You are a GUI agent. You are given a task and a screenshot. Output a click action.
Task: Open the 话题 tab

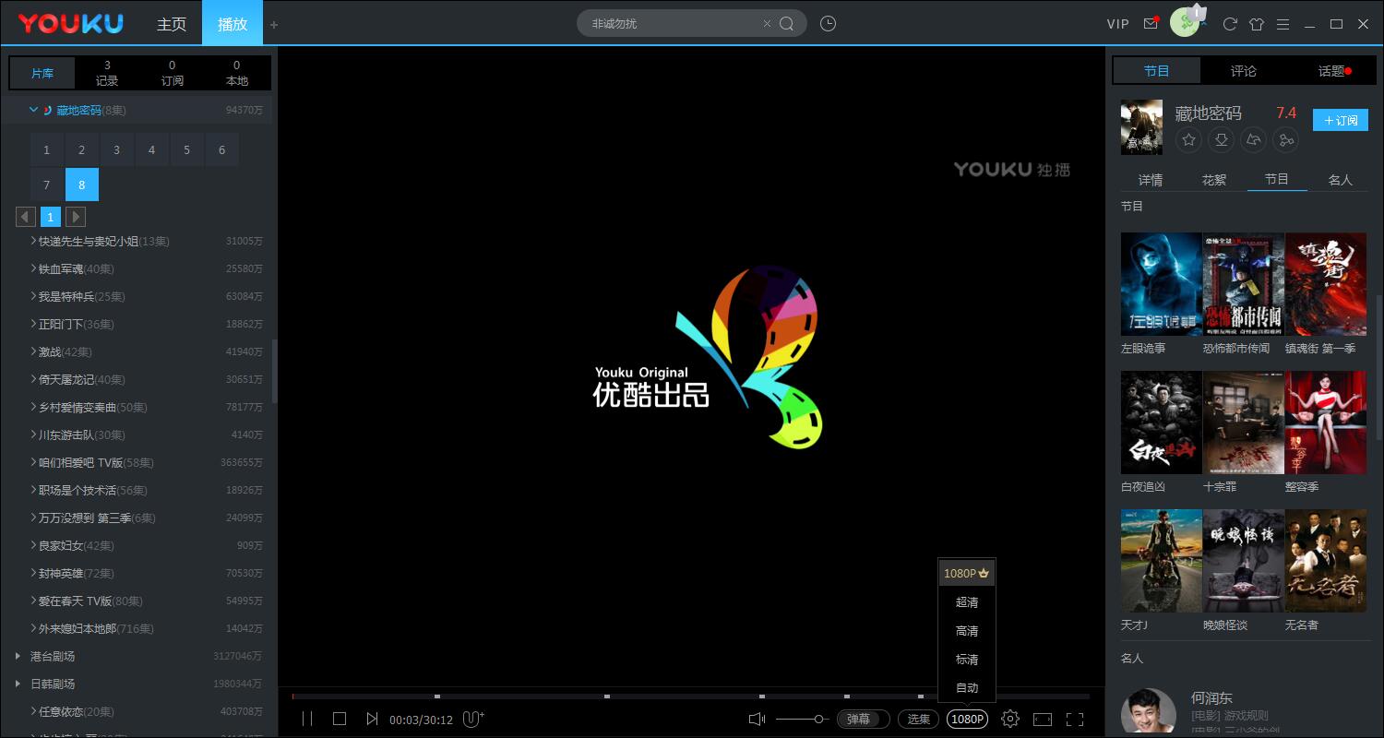[1330, 70]
